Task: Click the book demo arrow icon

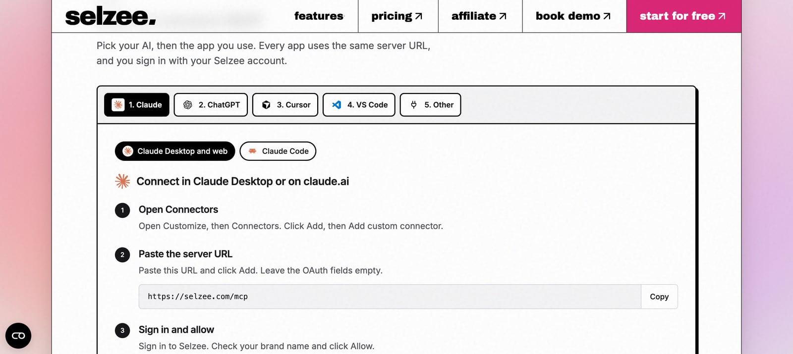Action: coord(607,16)
